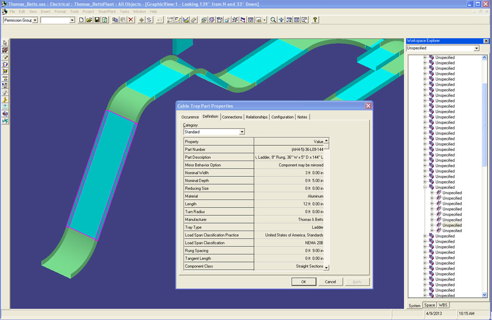Click the red X Delete icon
Screen dimensions: 492x320
[x=131, y=20]
